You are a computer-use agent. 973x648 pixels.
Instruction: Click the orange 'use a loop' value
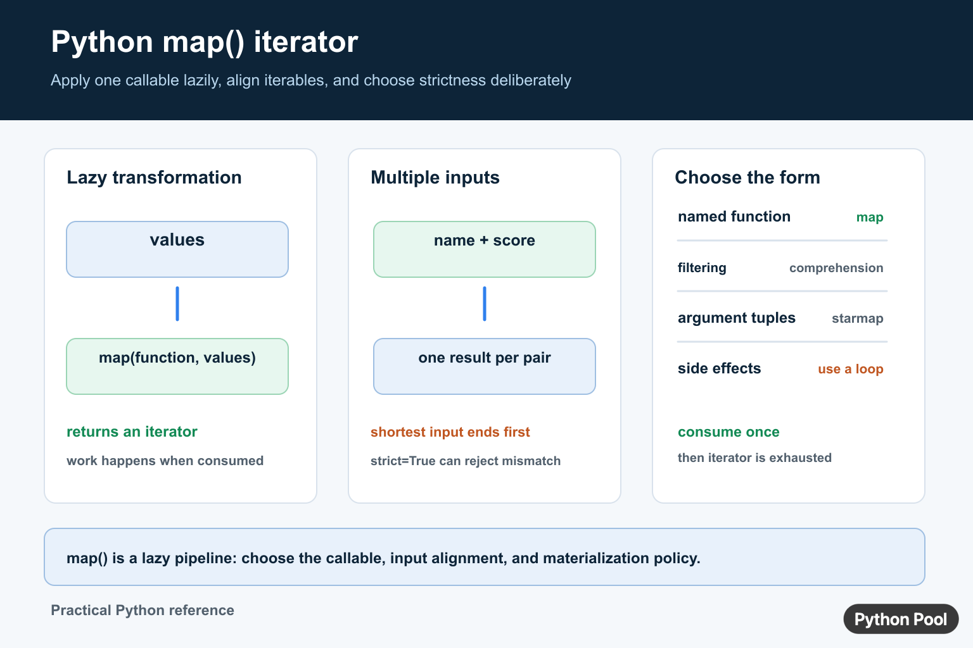[x=851, y=369]
